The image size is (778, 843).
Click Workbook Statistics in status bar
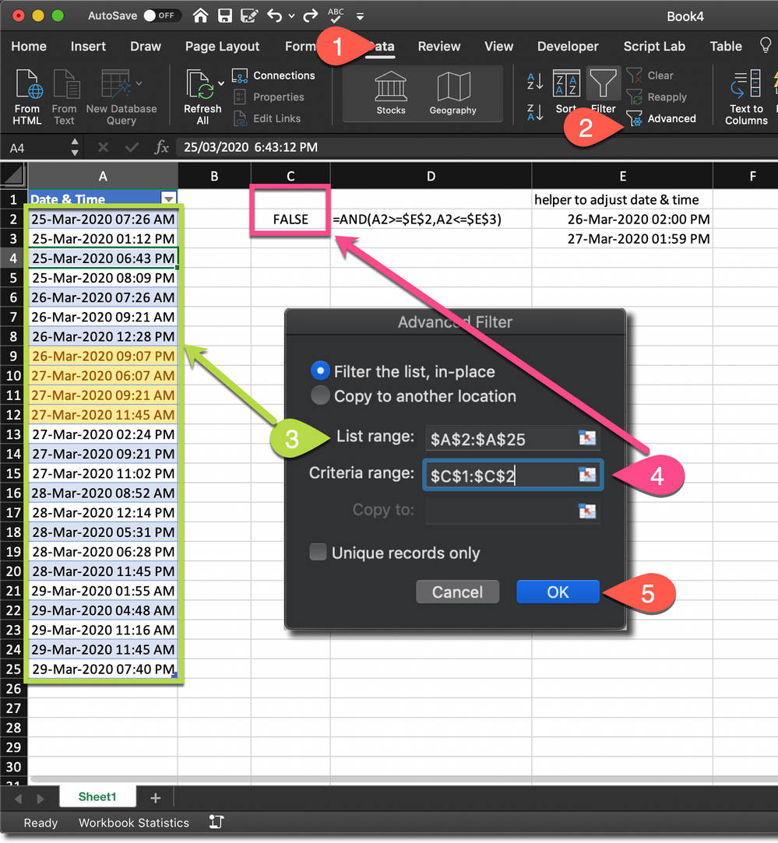coord(134,823)
